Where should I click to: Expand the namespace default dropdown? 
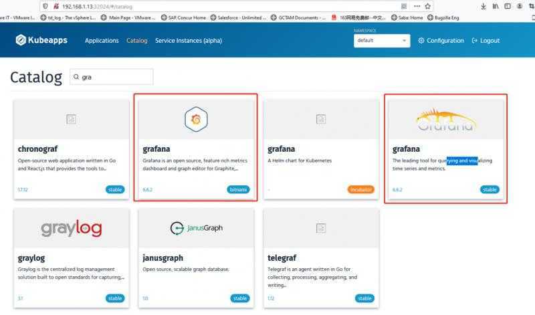382,41
